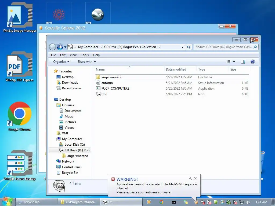Open Explorer help question icon
This screenshot has width=275, height=206.
pos(252,62)
